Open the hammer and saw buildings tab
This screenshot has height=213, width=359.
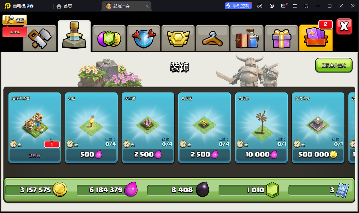point(40,38)
